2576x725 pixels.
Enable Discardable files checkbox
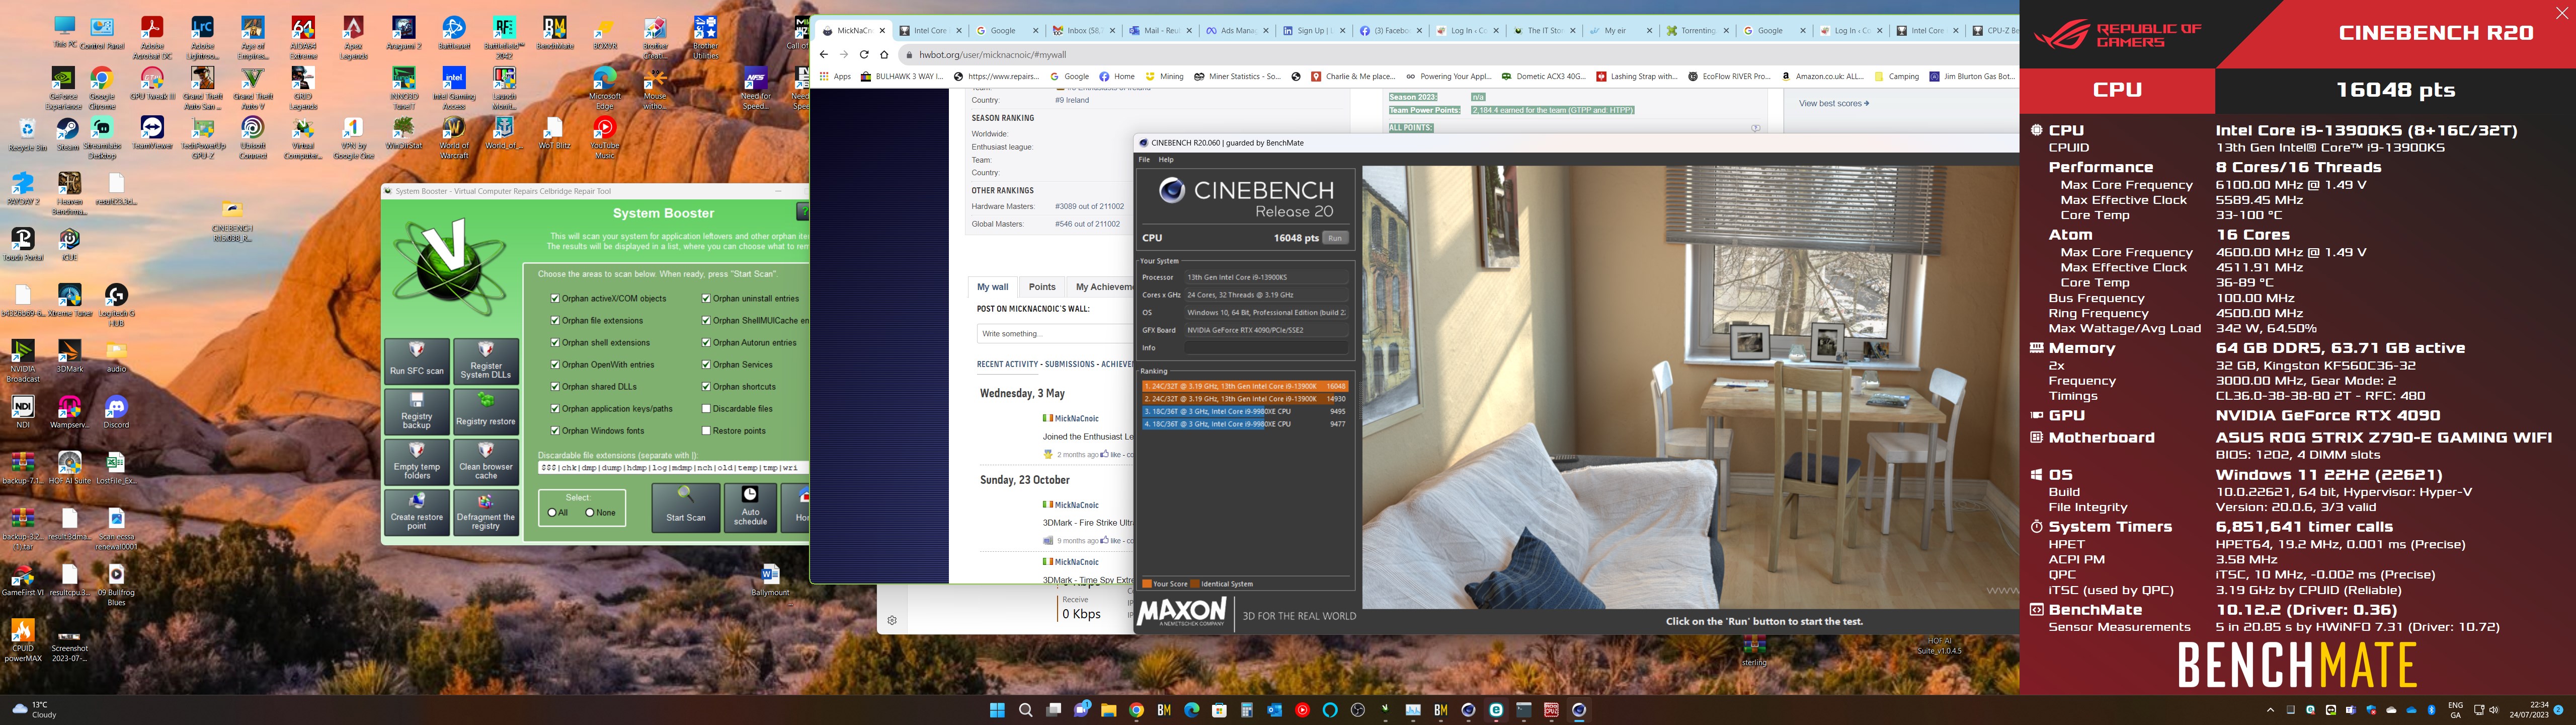(x=706, y=408)
